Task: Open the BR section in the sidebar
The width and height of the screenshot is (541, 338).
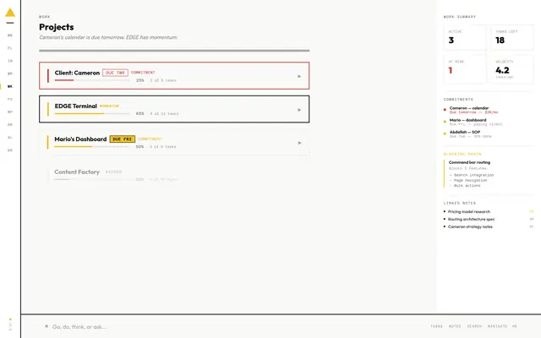Action: click(x=10, y=74)
